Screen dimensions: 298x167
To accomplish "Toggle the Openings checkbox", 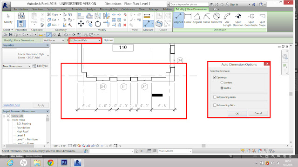I will tap(215, 77).
